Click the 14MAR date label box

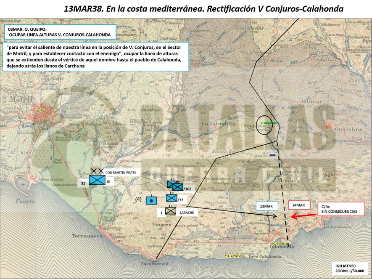tap(299, 205)
